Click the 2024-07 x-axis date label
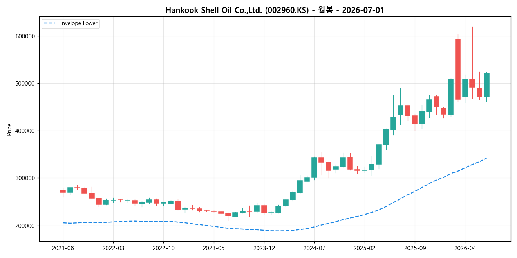 point(315,248)
